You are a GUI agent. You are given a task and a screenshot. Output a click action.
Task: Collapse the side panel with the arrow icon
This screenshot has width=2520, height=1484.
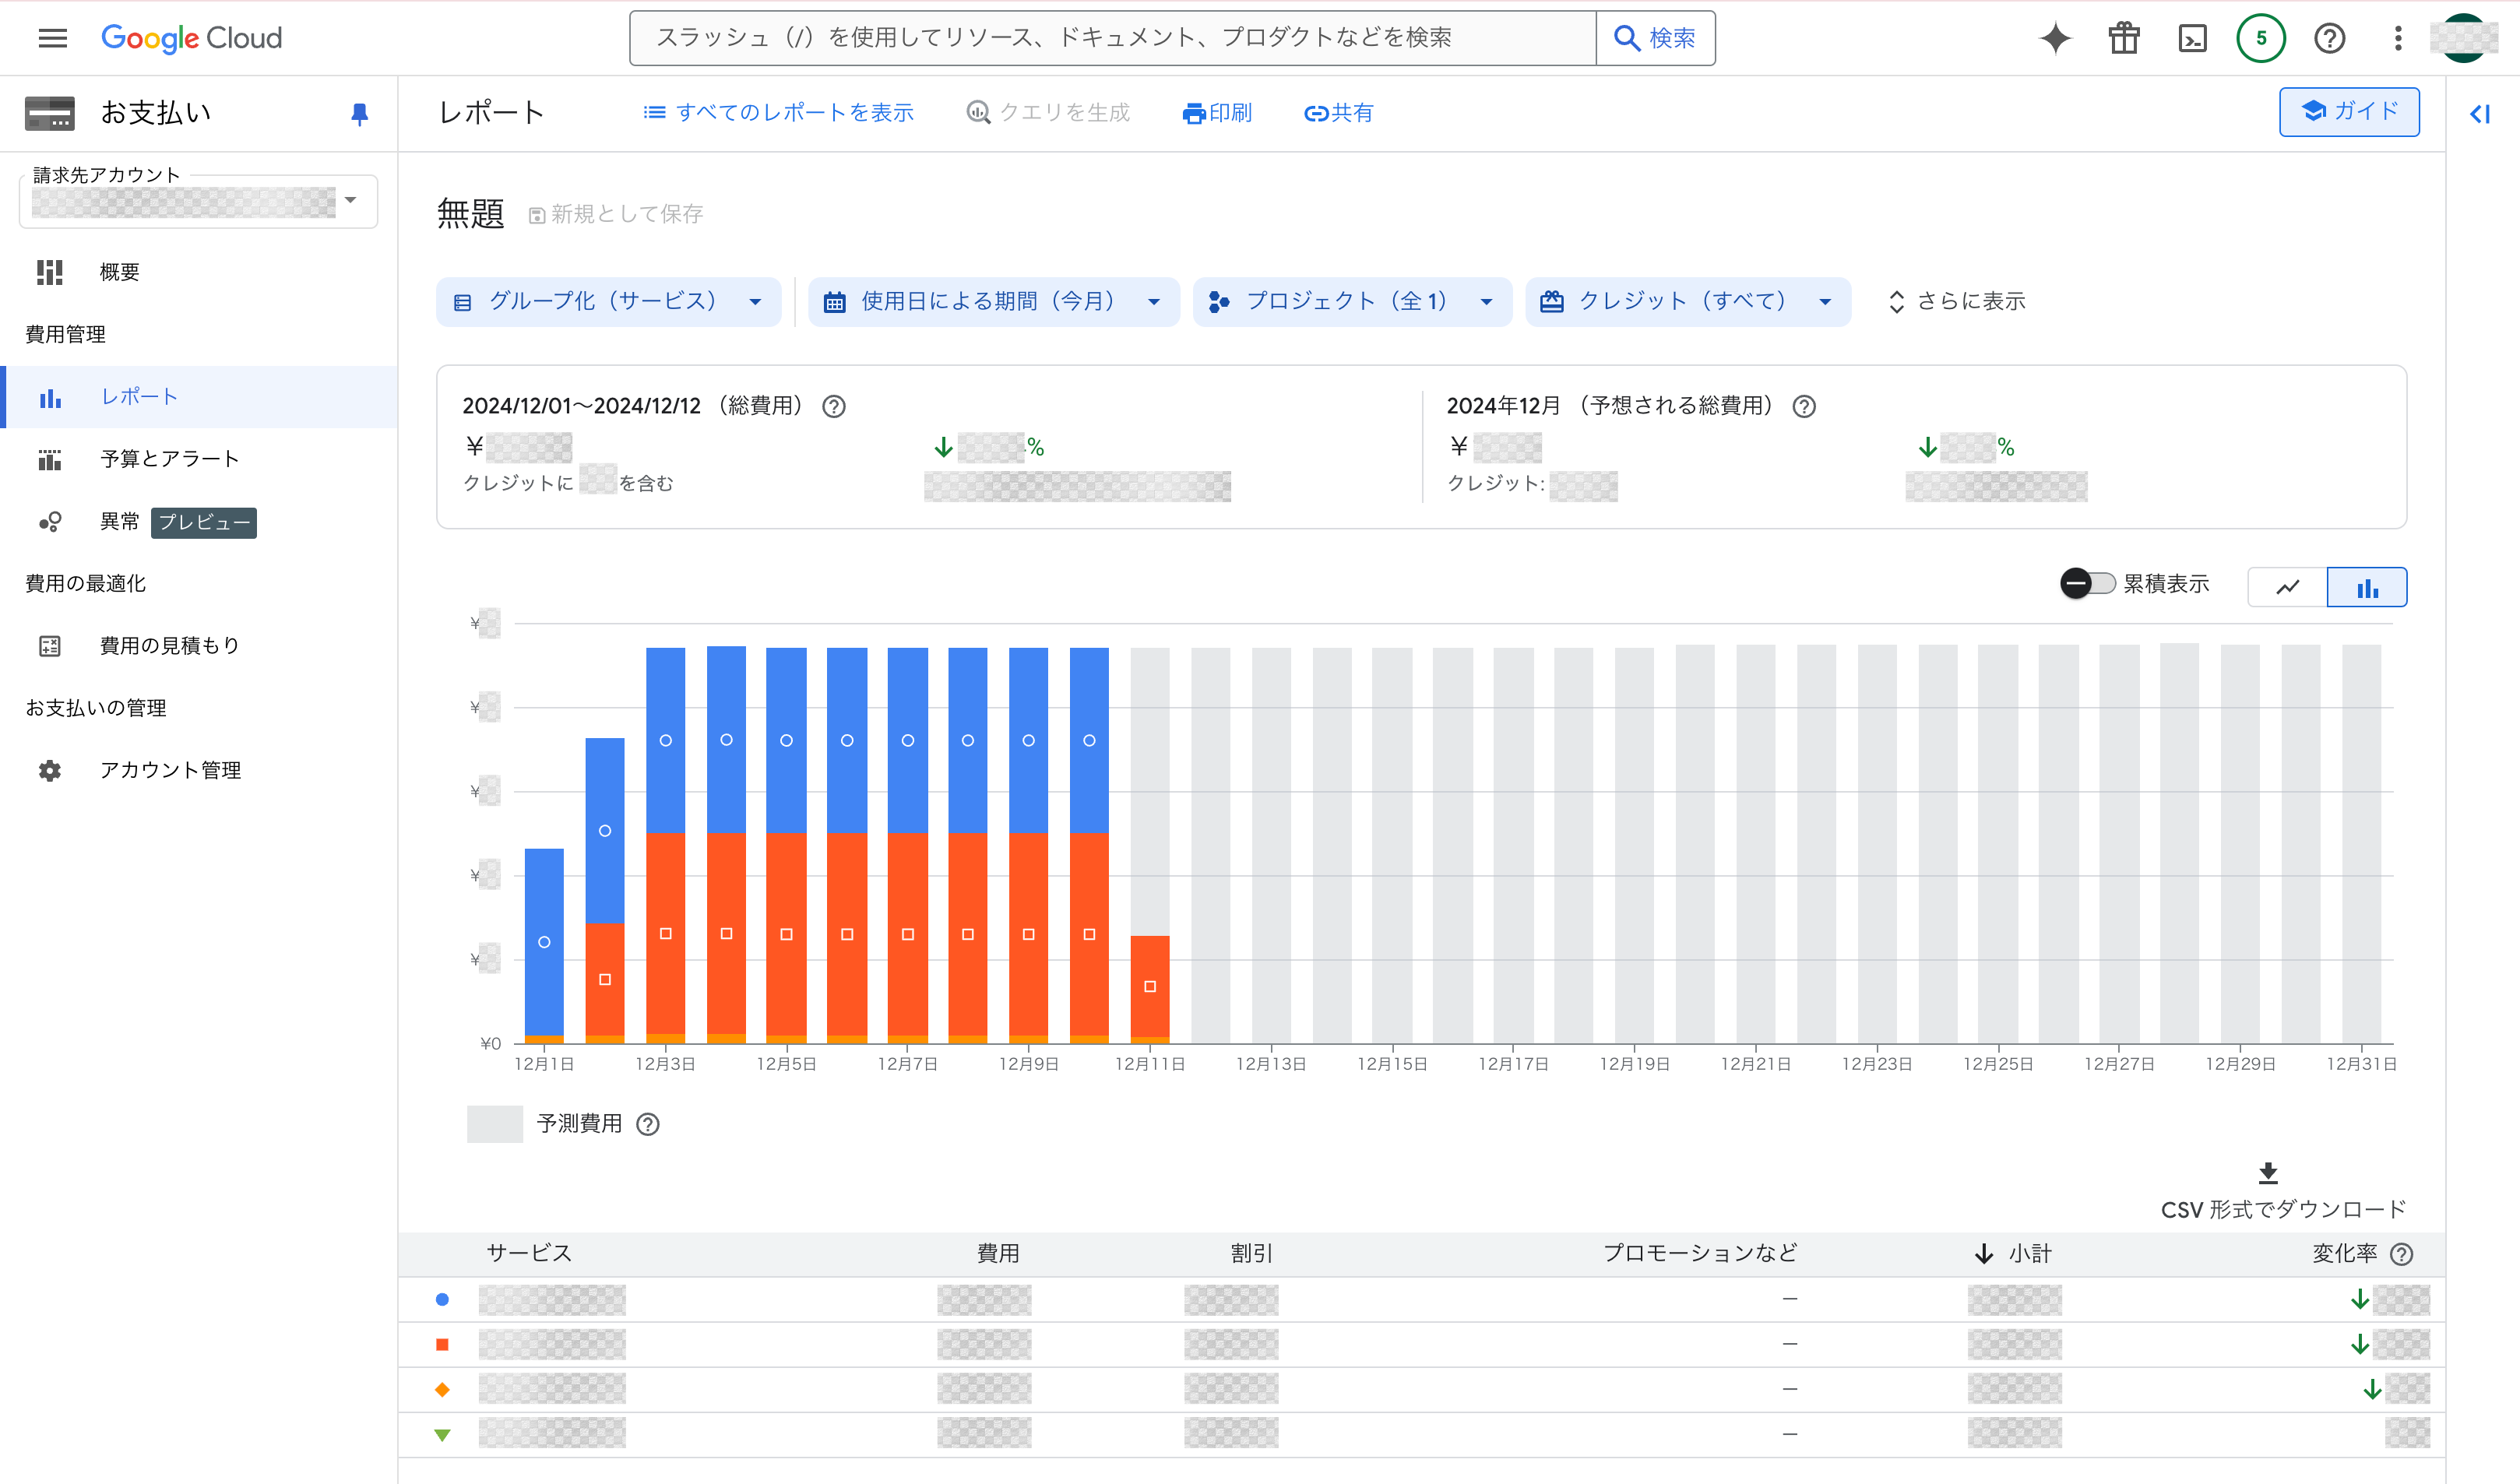[x=2480, y=114]
